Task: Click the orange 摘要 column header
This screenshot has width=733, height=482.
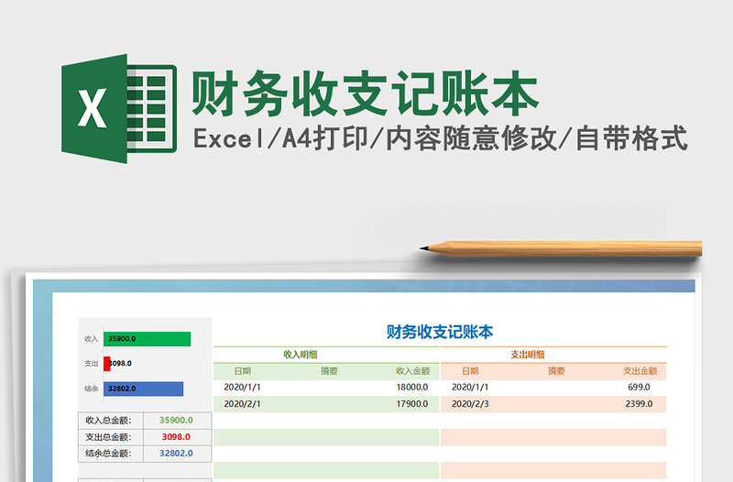Action: 556,371
